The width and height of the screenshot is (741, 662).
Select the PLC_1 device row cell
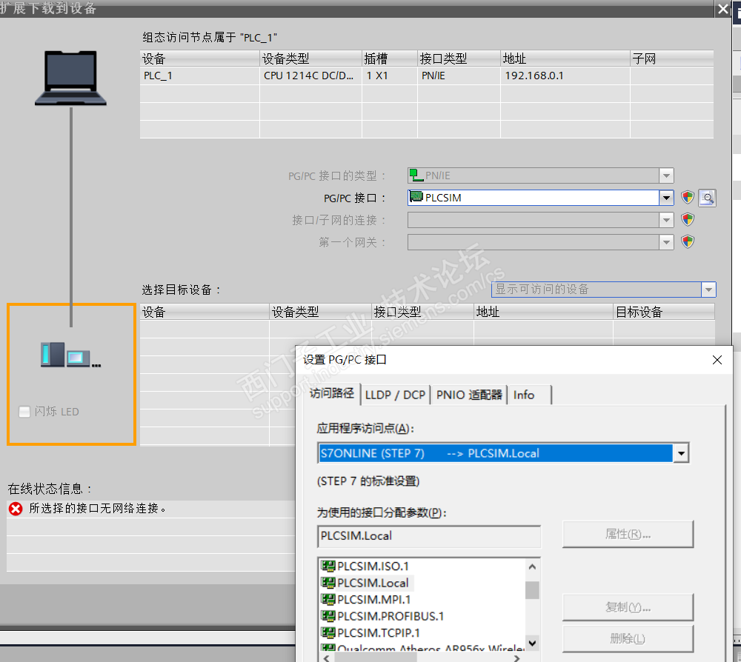coord(199,76)
